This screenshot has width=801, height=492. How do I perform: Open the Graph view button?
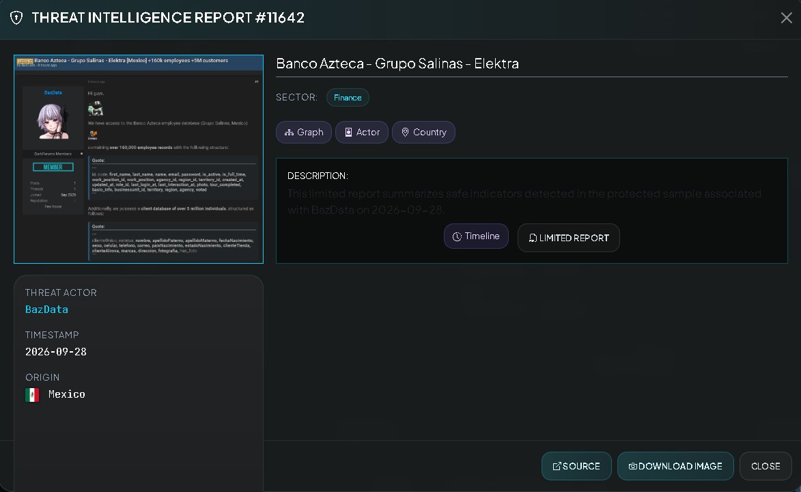point(304,132)
